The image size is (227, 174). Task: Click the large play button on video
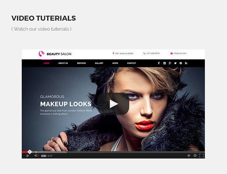point(113,104)
